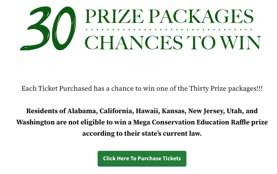Click the word WIN in the heading
The height and width of the screenshot is (174, 277).
(x=241, y=43)
